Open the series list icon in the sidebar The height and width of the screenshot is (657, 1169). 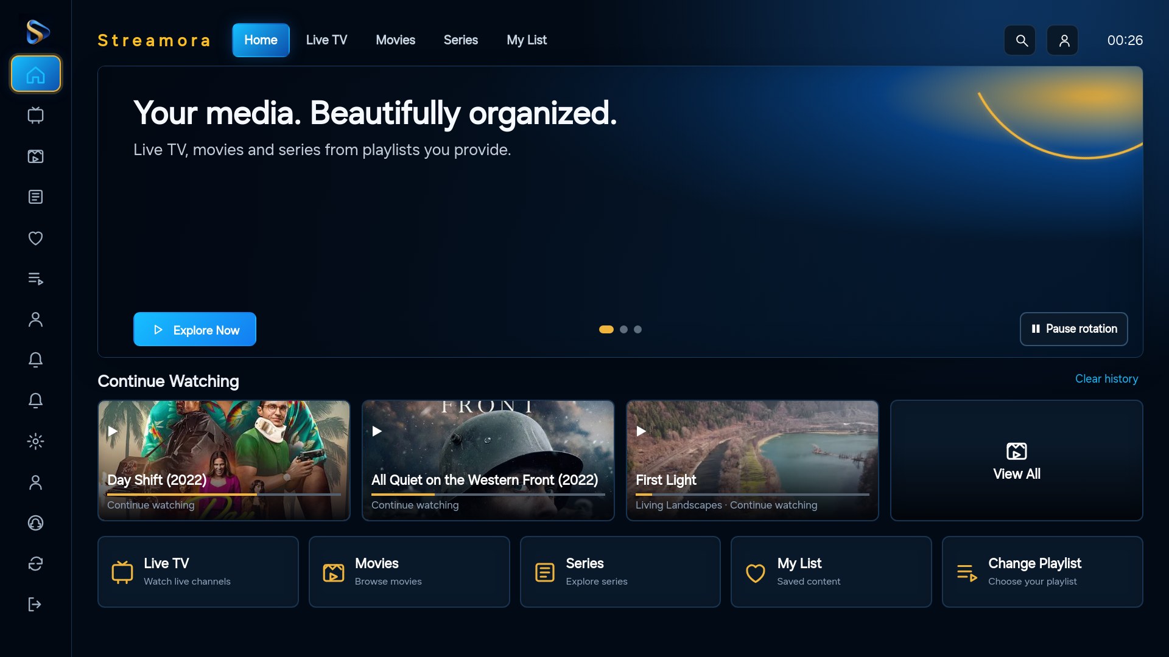click(36, 197)
